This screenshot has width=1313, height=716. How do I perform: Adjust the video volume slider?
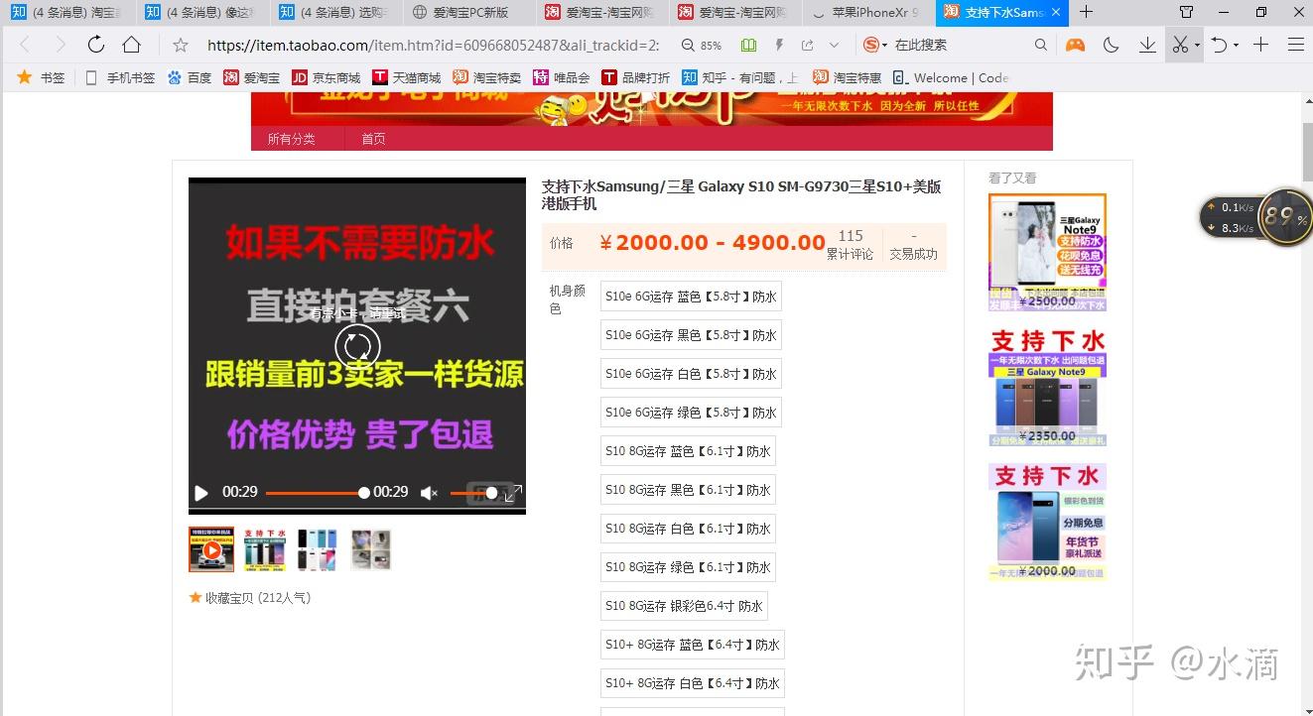point(473,493)
